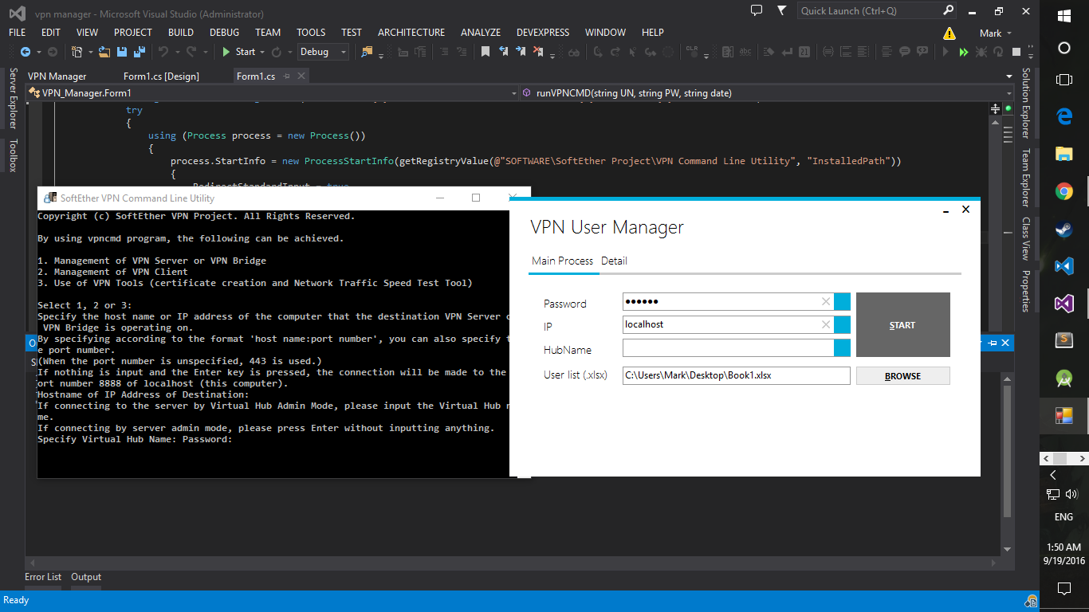Click the yellow warning triangle icon
Image resolution: width=1089 pixels, height=612 pixels.
pos(949,33)
